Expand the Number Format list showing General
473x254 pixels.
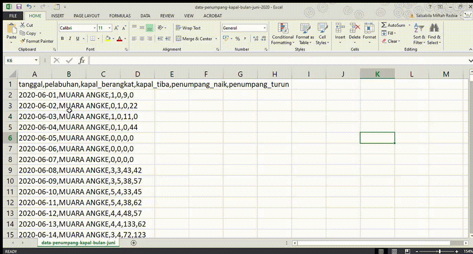[264, 28]
